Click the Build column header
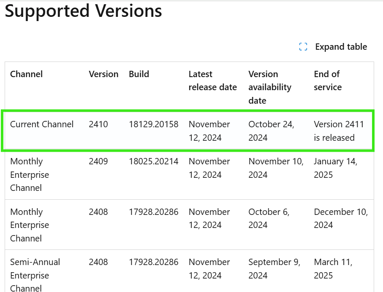Viewport: 383px width, 292px height. tap(139, 74)
